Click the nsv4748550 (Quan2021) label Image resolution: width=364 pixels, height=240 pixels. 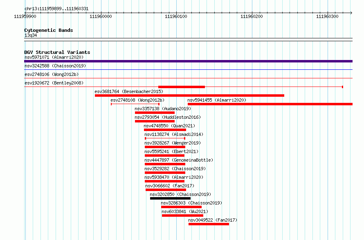(x=169, y=126)
